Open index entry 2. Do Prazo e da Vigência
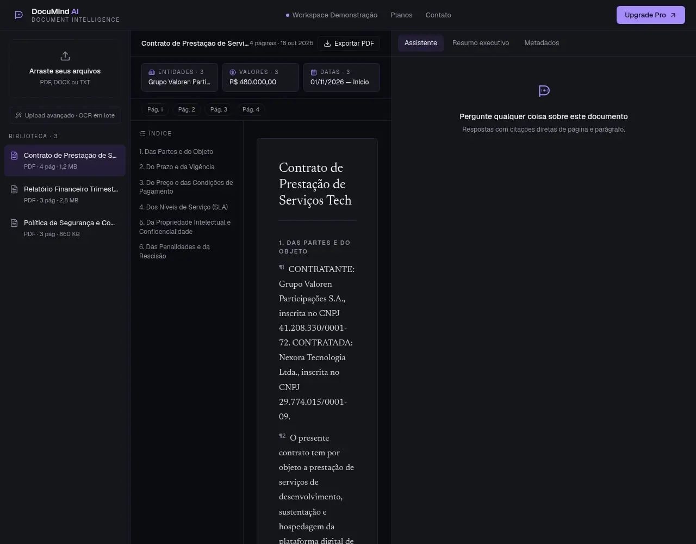Screen dimensions: 696x544 177,167
